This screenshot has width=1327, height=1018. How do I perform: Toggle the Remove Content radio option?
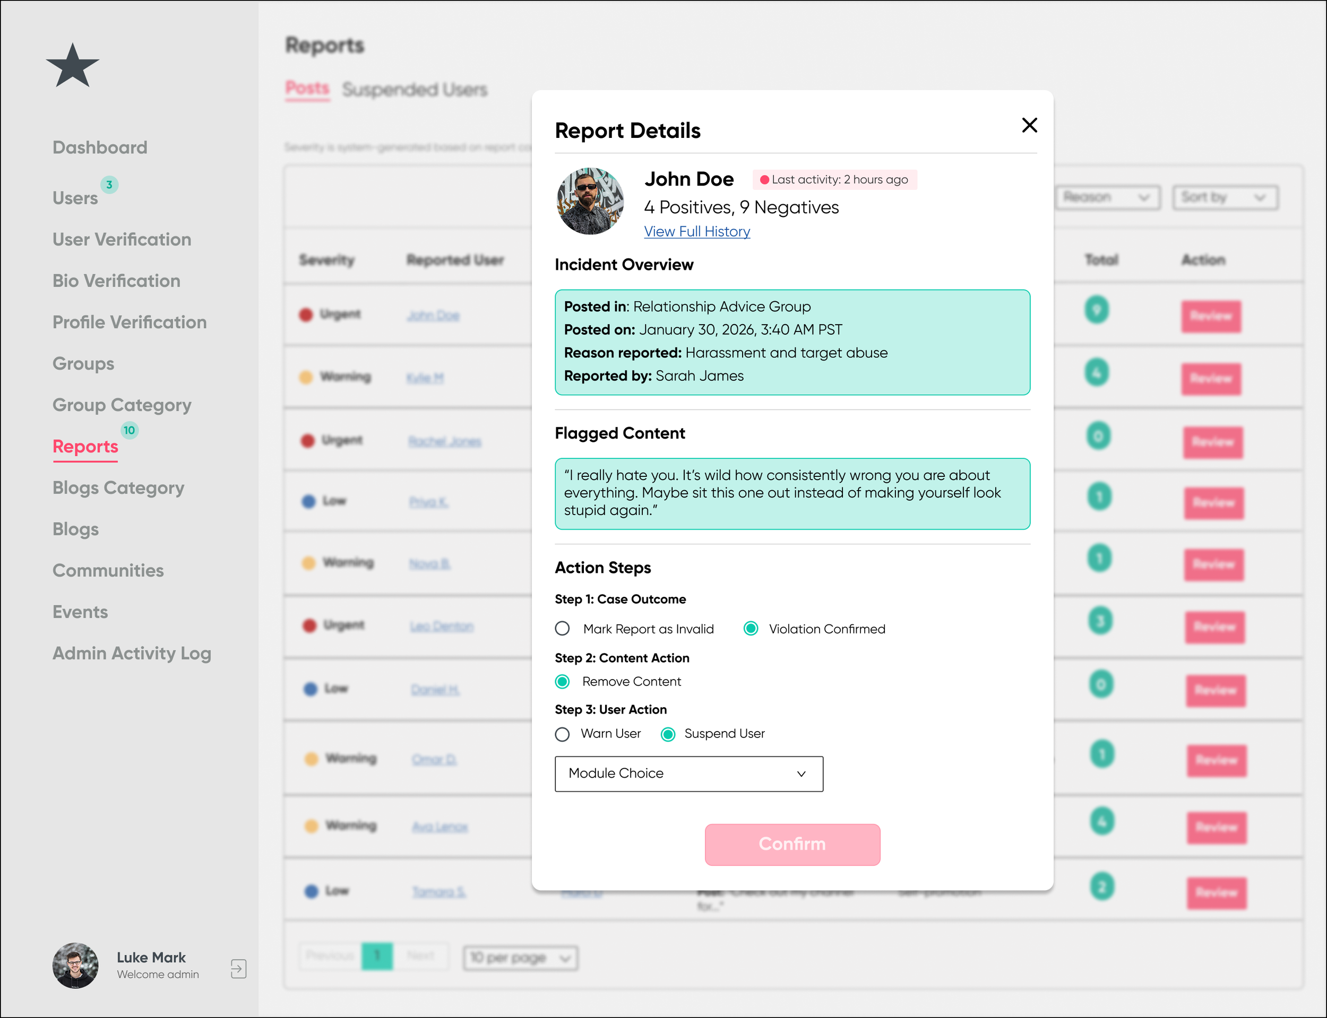pyautogui.click(x=562, y=682)
